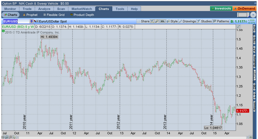258x139 pixels.
Task: Open the T&S side panel tab
Action: click(x=254, y=39)
